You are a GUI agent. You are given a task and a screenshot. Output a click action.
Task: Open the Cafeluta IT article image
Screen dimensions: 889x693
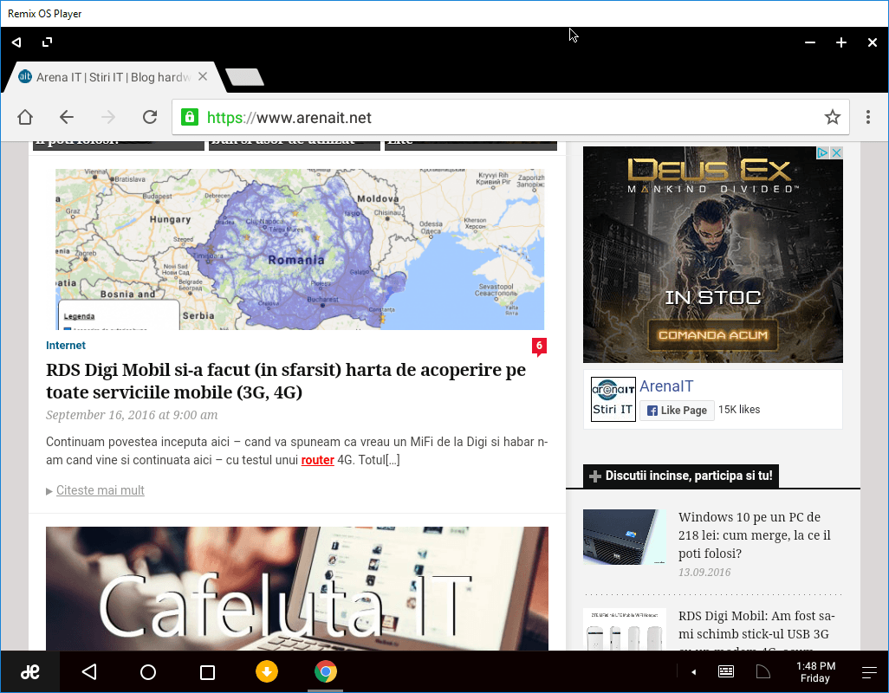pyautogui.click(x=297, y=588)
